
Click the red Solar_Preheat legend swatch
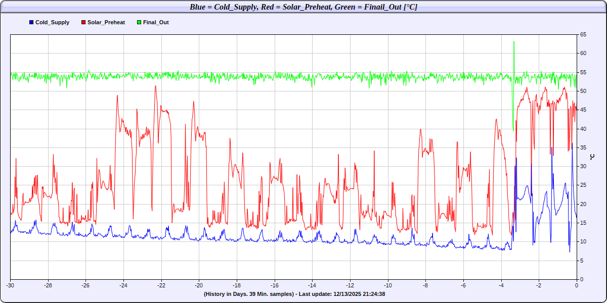click(83, 23)
